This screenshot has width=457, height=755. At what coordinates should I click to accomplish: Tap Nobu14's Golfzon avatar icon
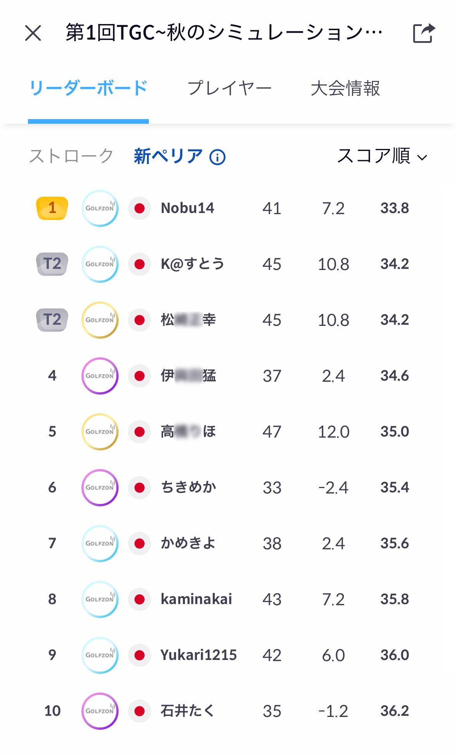100,208
